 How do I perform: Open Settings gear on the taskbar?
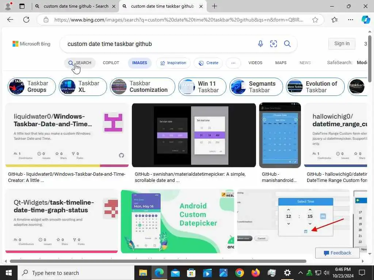pos(287,273)
